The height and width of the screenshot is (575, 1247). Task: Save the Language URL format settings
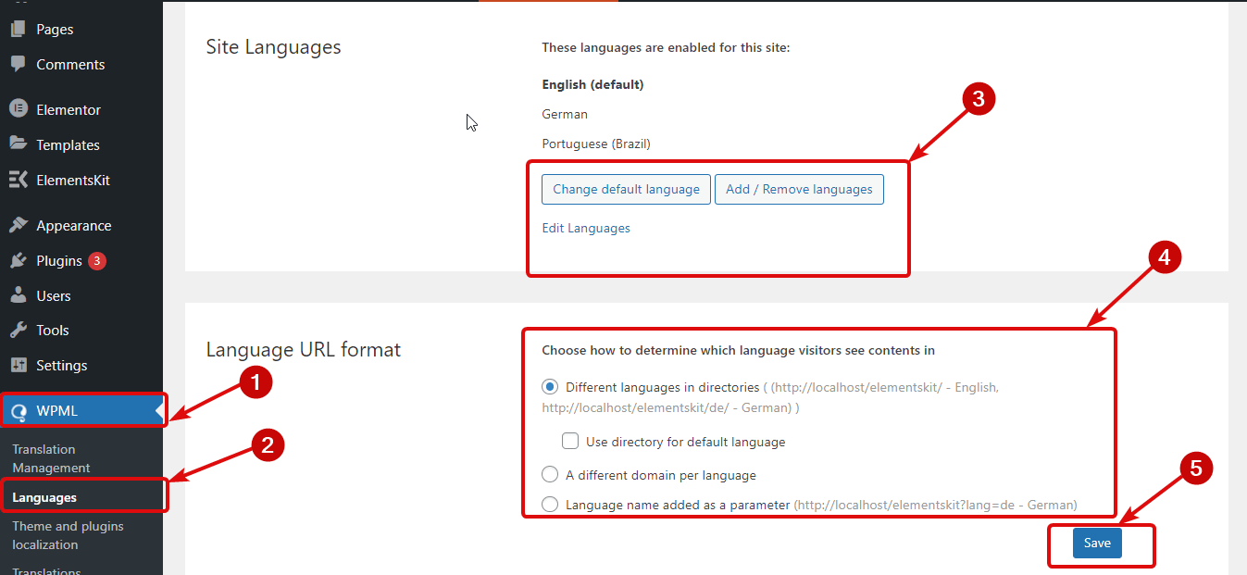pos(1097,543)
